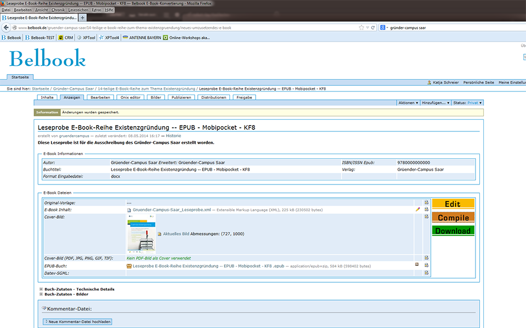
Task: Open the Freigabe tab
Action: click(x=244, y=97)
